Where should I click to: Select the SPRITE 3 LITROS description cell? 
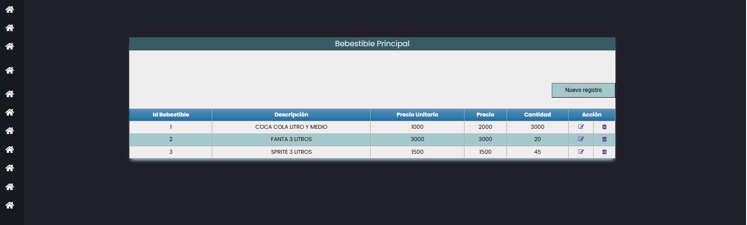(291, 152)
